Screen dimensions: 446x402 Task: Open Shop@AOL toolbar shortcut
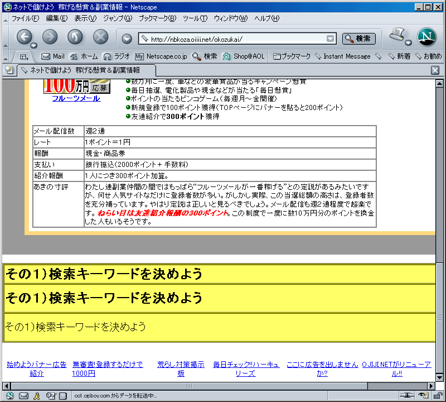click(x=244, y=56)
